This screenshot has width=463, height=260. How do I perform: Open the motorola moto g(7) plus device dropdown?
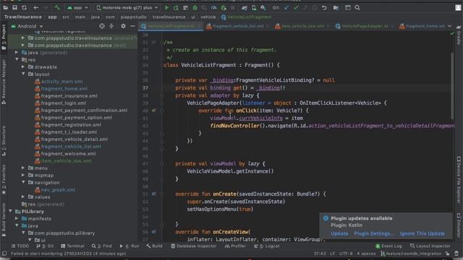(127, 8)
